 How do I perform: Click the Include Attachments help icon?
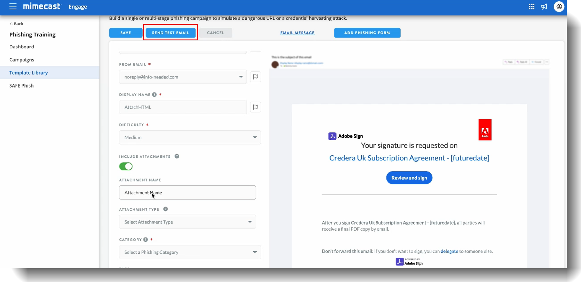tap(177, 156)
